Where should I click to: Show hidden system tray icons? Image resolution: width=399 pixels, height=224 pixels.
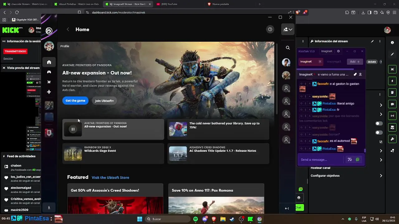tap(343, 219)
